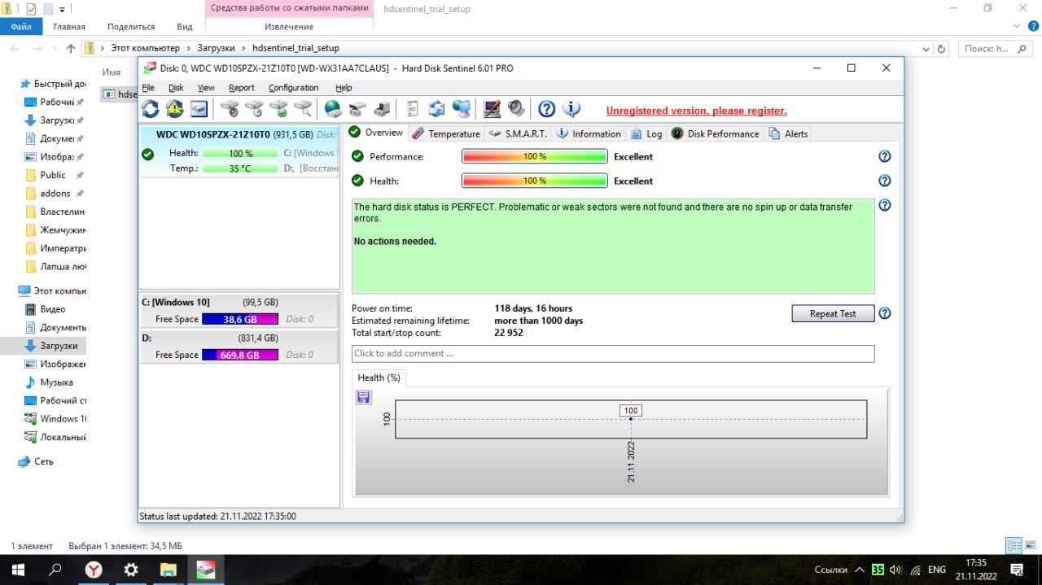Viewport: 1042px width, 585px height.
Task: Select the Overview tab
Action: point(375,133)
